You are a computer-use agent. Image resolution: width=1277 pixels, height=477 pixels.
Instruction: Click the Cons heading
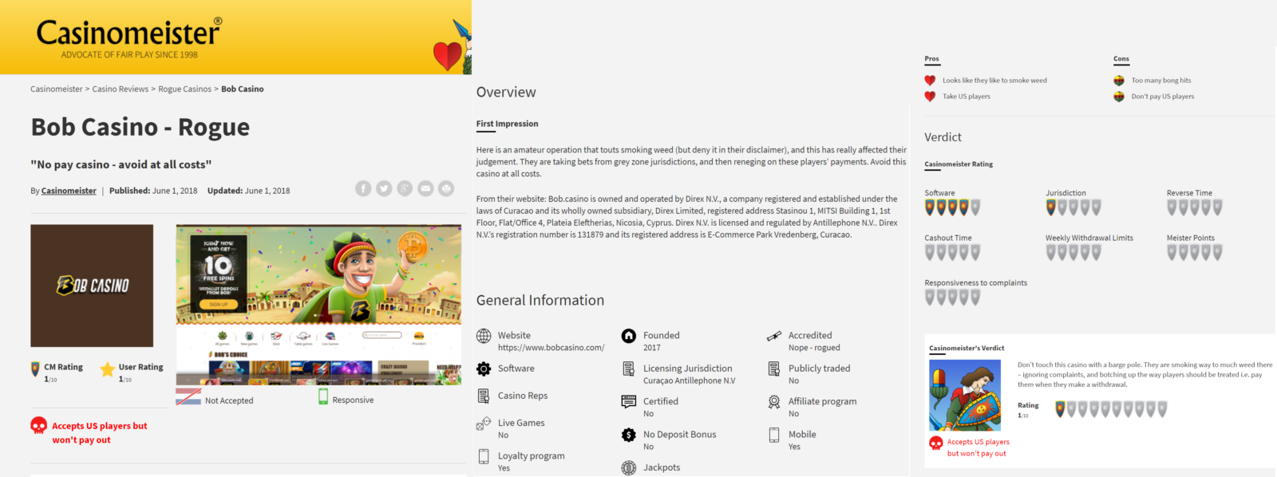tap(1121, 59)
